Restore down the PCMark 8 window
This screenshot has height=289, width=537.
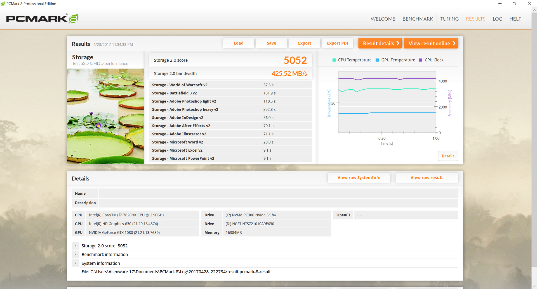tap(514, 4)
